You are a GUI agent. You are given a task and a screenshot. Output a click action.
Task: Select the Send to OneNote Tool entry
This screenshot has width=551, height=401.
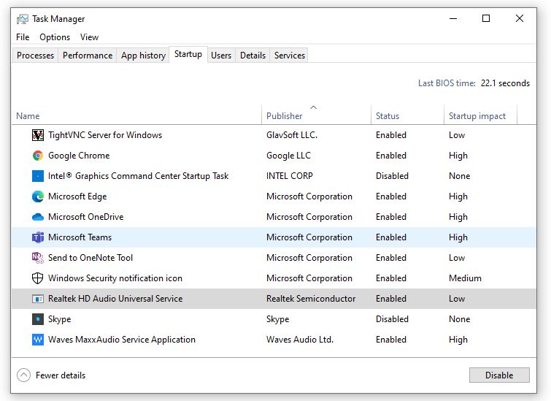(x=90, y=258)
